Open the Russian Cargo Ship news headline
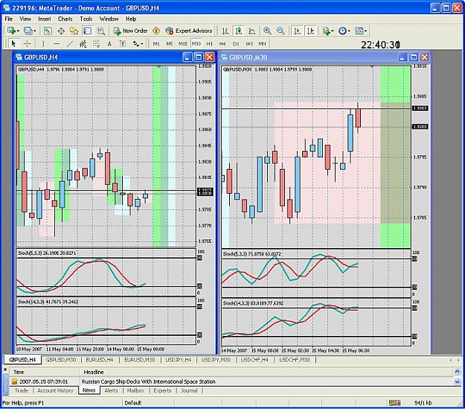465x409 pixels. (149, 381)
